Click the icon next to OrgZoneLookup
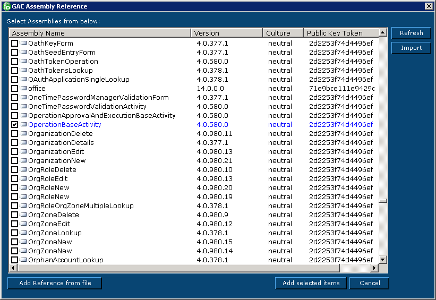The width and height of the screenshot is (436, 300). click(23, 233)
